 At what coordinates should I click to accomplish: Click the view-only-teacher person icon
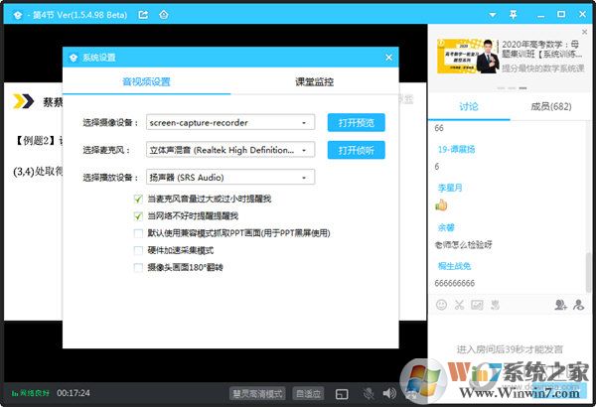(578, 305)
